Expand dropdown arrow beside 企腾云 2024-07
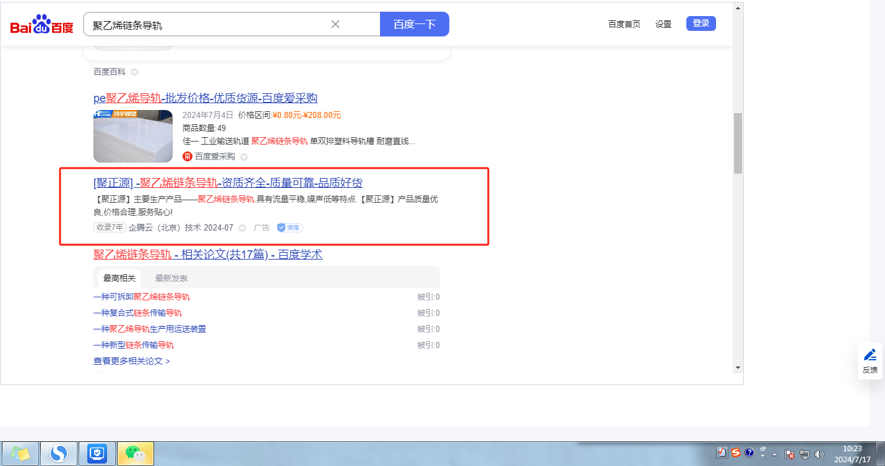Viewport: 885px width, 466px height. (243, 228)
